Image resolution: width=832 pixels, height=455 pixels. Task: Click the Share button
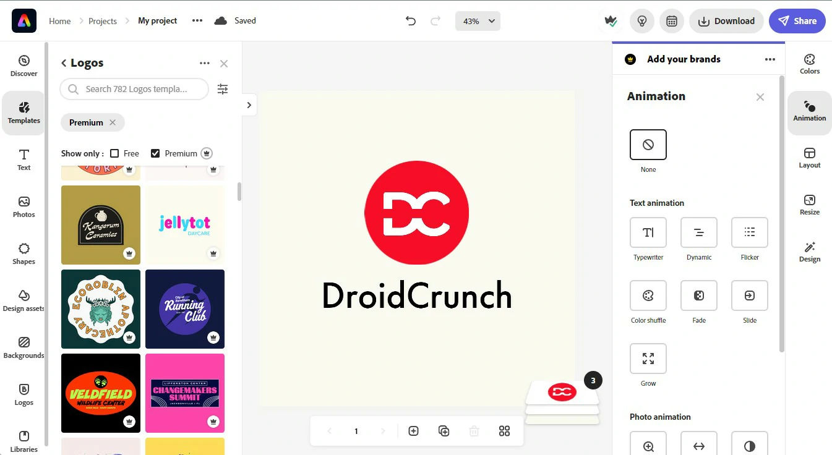[797, 21]
